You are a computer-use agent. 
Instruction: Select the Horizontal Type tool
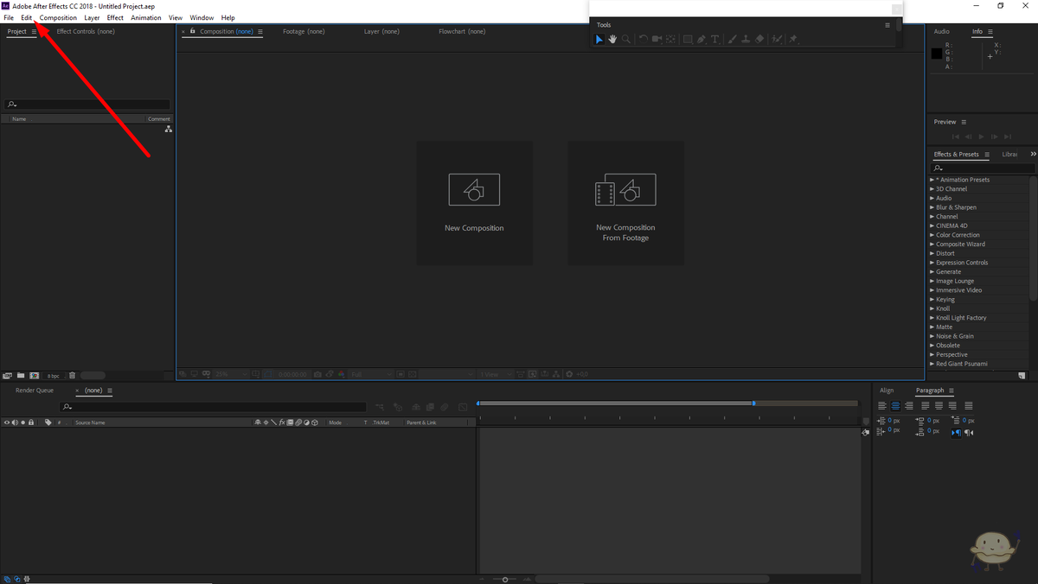click(x=715, y=39)
